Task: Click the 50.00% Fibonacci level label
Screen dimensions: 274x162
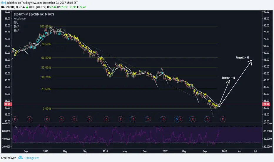Action: coord(46,67)
